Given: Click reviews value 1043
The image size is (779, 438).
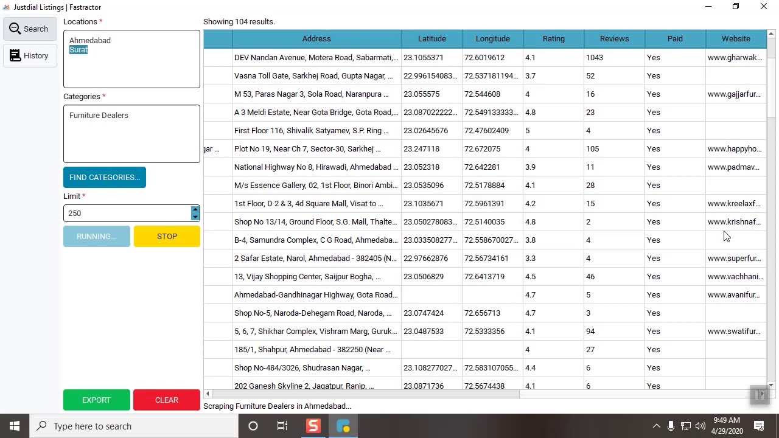Looking at the screenshot, I should (x=615, y=57).
